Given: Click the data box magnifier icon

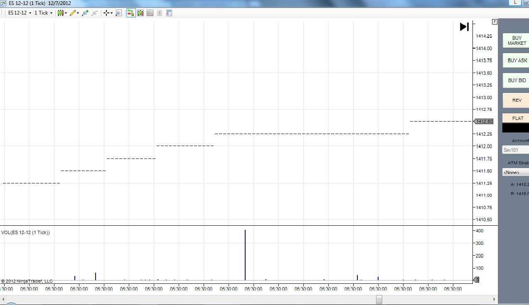Looking at the screenshot, I should pyautogui.click(x=118, y=13).
